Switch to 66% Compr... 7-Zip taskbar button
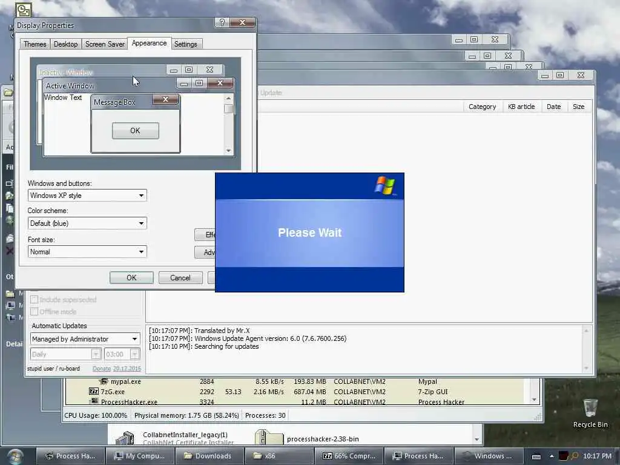Screen dimensions: 620x465 tap(349, 456)
